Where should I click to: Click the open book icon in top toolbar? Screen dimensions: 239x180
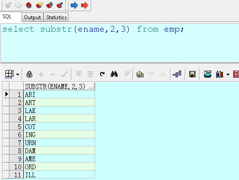point(18,6)
